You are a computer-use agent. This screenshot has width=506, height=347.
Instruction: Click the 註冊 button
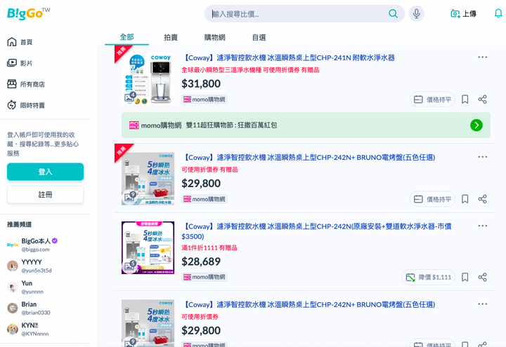click(x=45, y=194)
